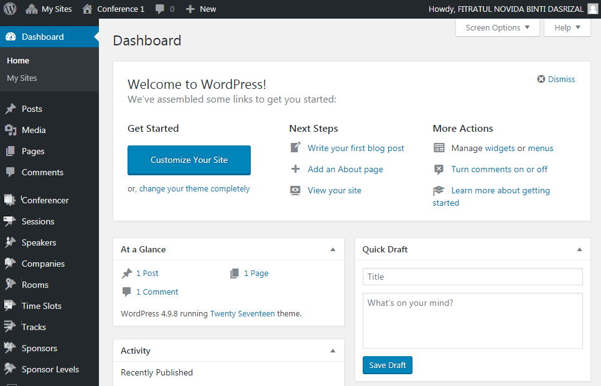Click the View your site link
This screenshot has width=601, height=386.
click(x=335, y=190)
